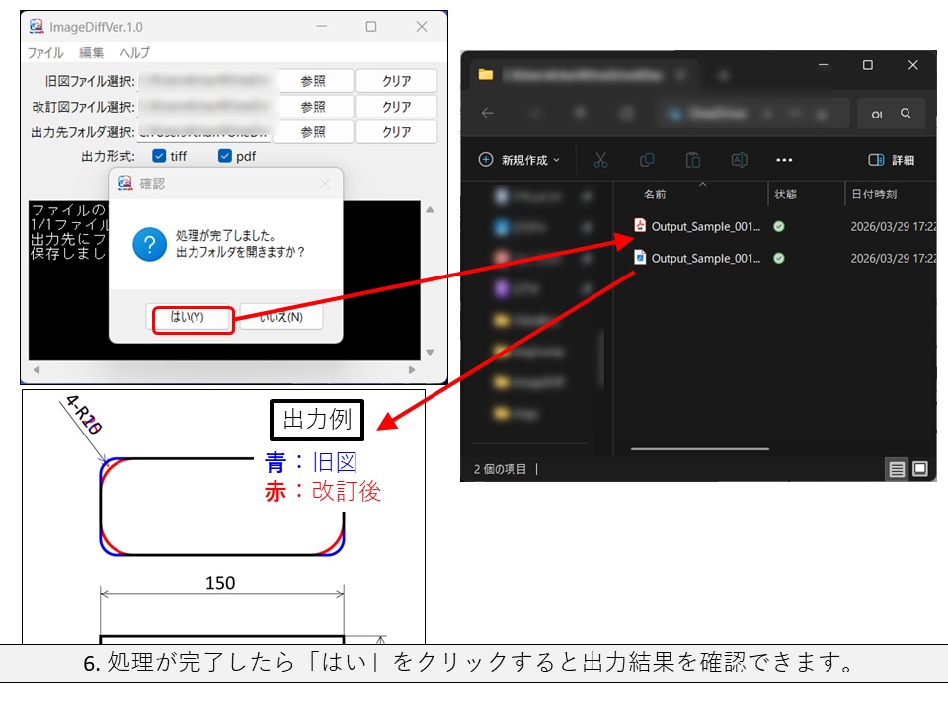The width and height of the screenshot is (948, 711).
Task: Click the Explorer folder tab icon
Action: tap(486, 74)
